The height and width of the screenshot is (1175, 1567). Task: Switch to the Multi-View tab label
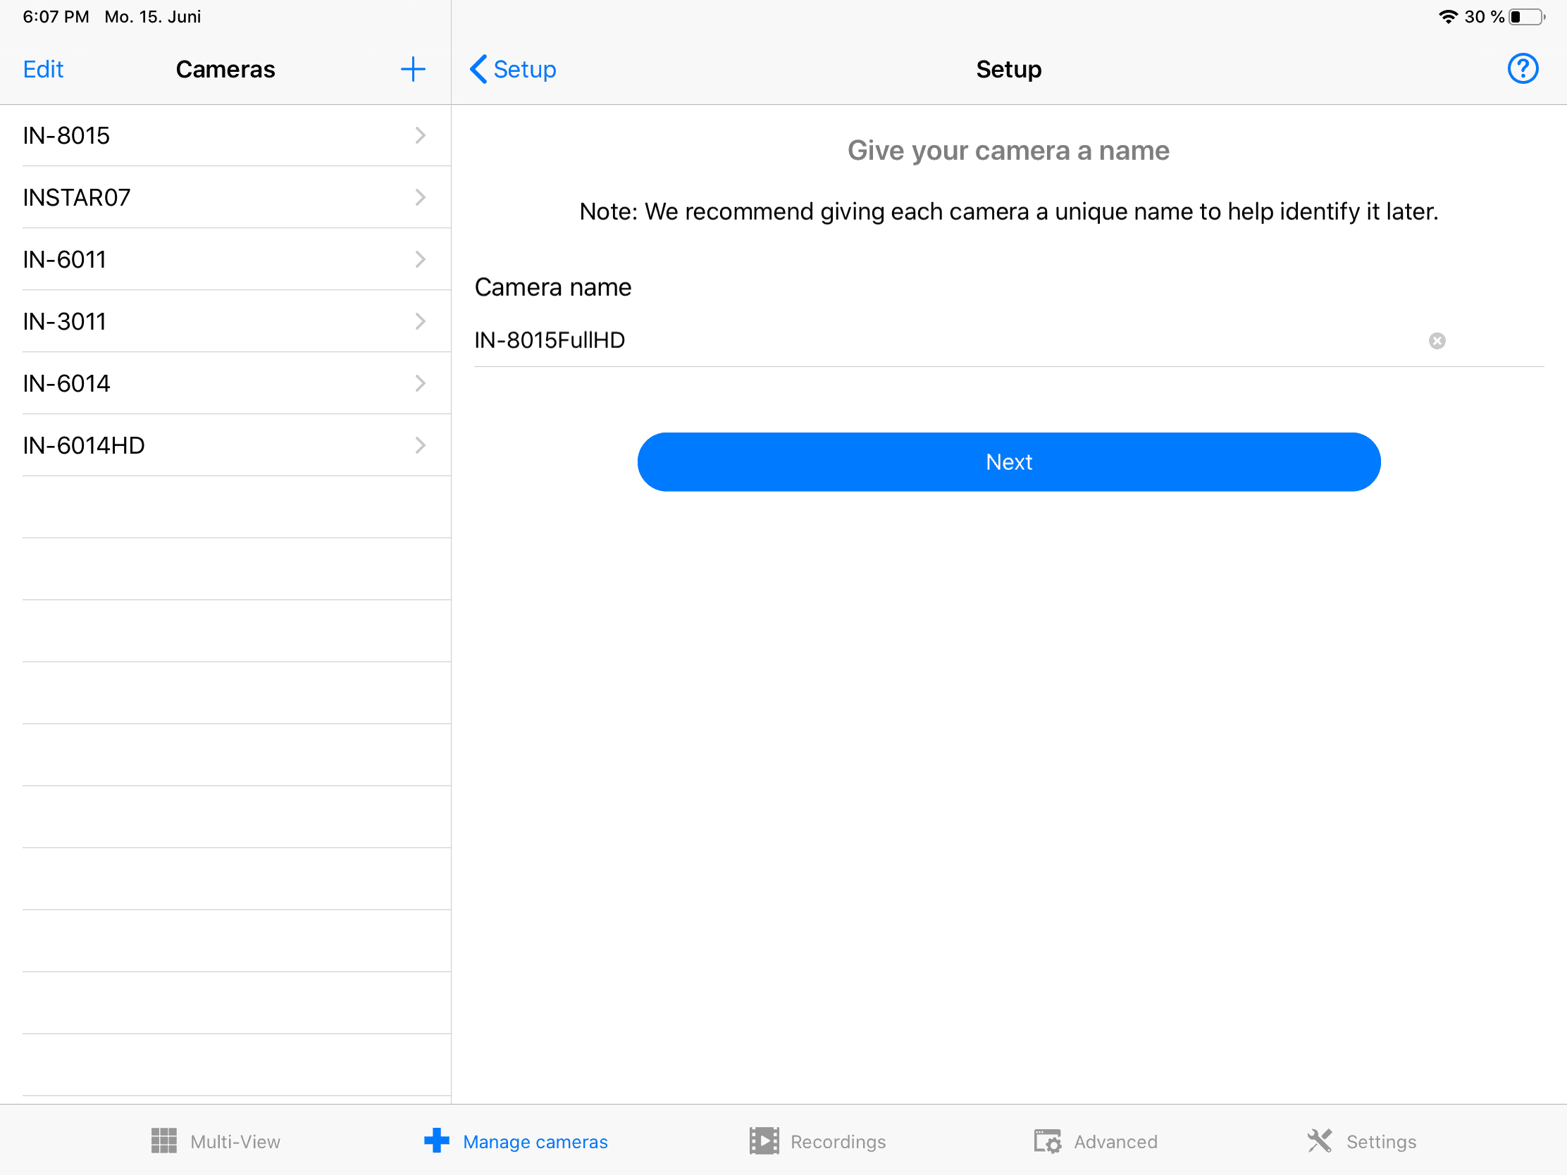[235, 1142]
